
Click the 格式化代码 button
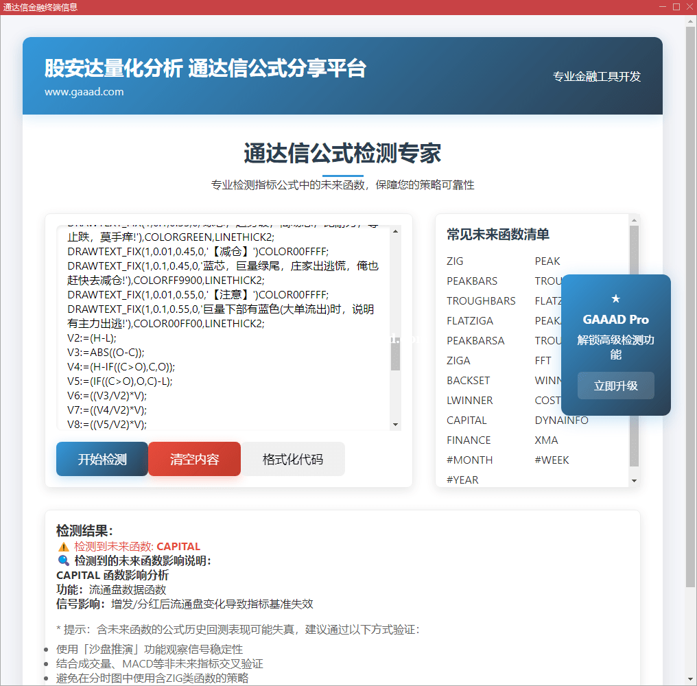point(292,459)
